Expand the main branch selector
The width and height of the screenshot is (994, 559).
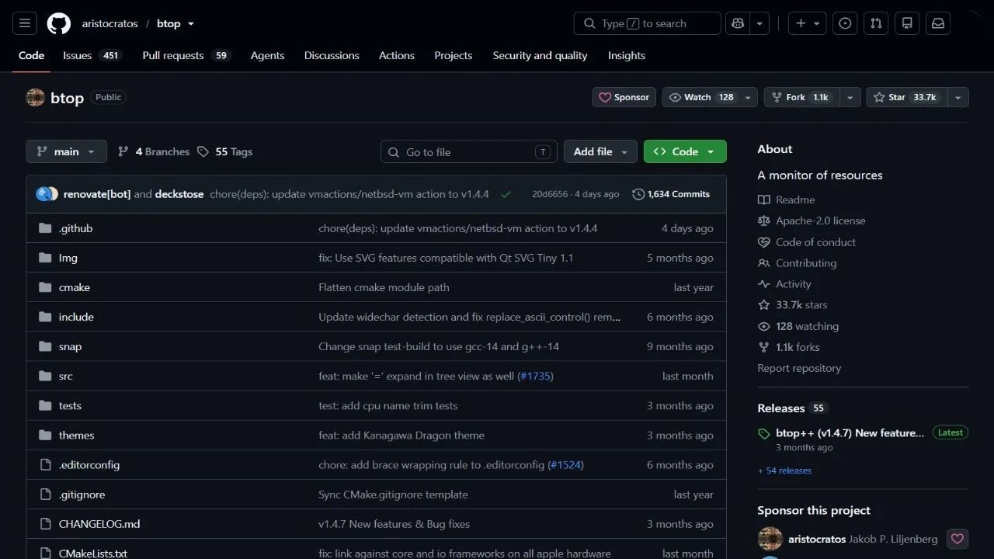(66, 151)
